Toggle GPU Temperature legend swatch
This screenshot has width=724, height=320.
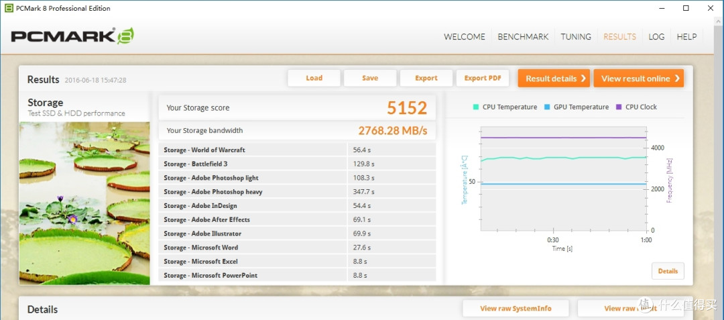(x=547, y=107)
